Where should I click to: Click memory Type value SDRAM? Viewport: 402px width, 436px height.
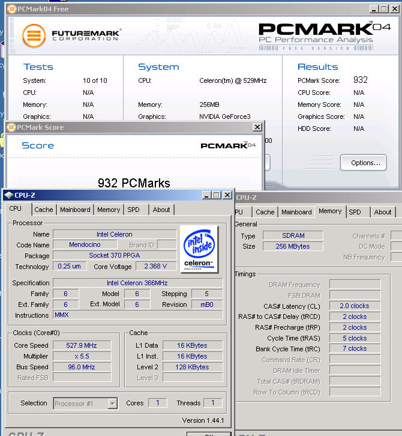click(293, 235)
